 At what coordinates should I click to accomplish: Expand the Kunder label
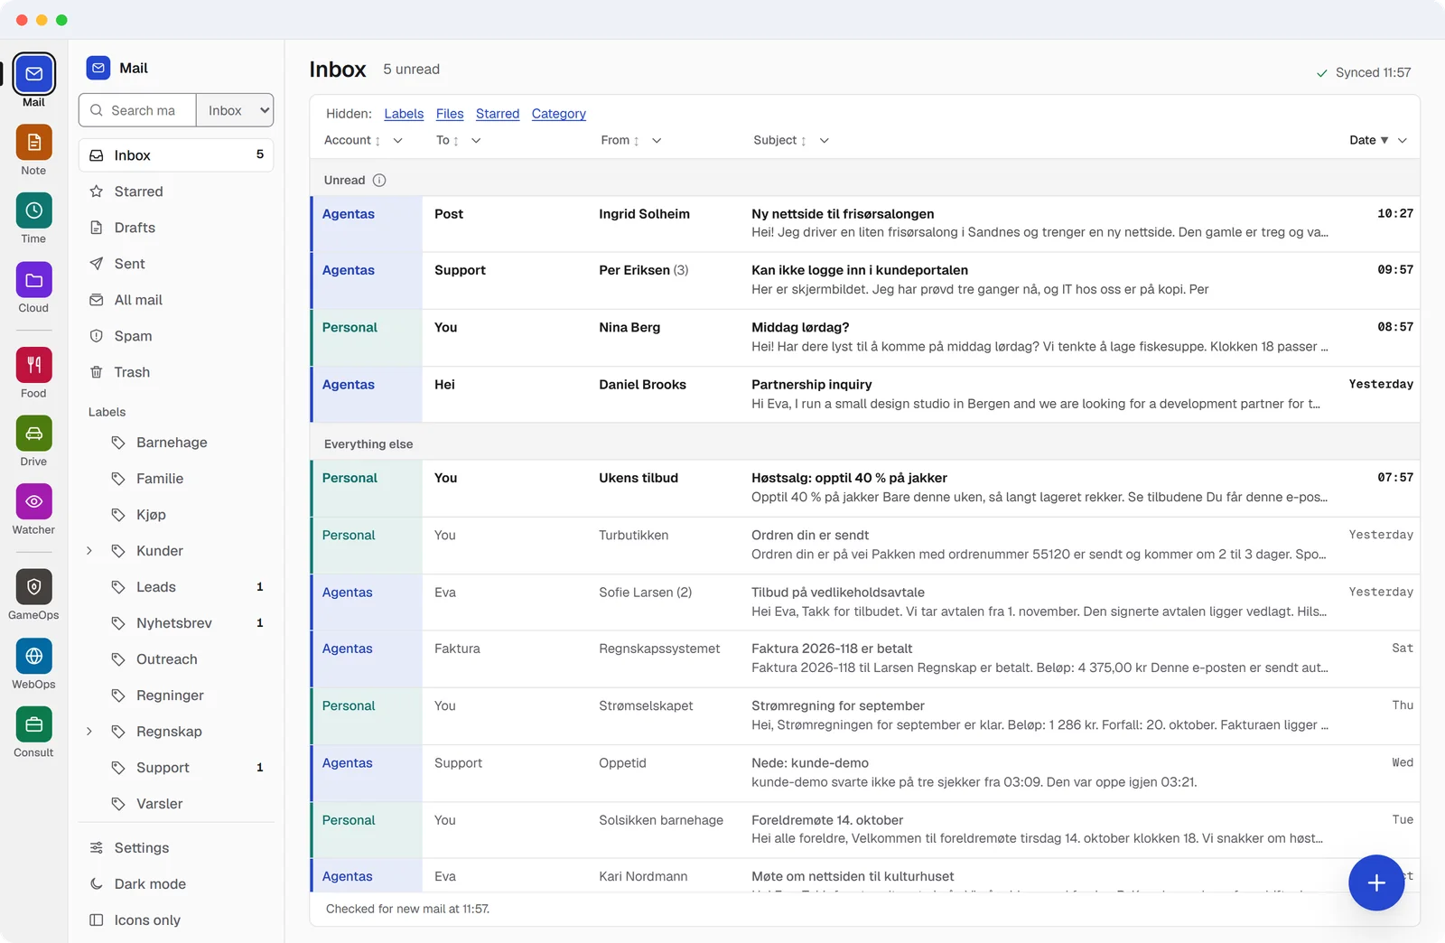(x=89, y=551)
